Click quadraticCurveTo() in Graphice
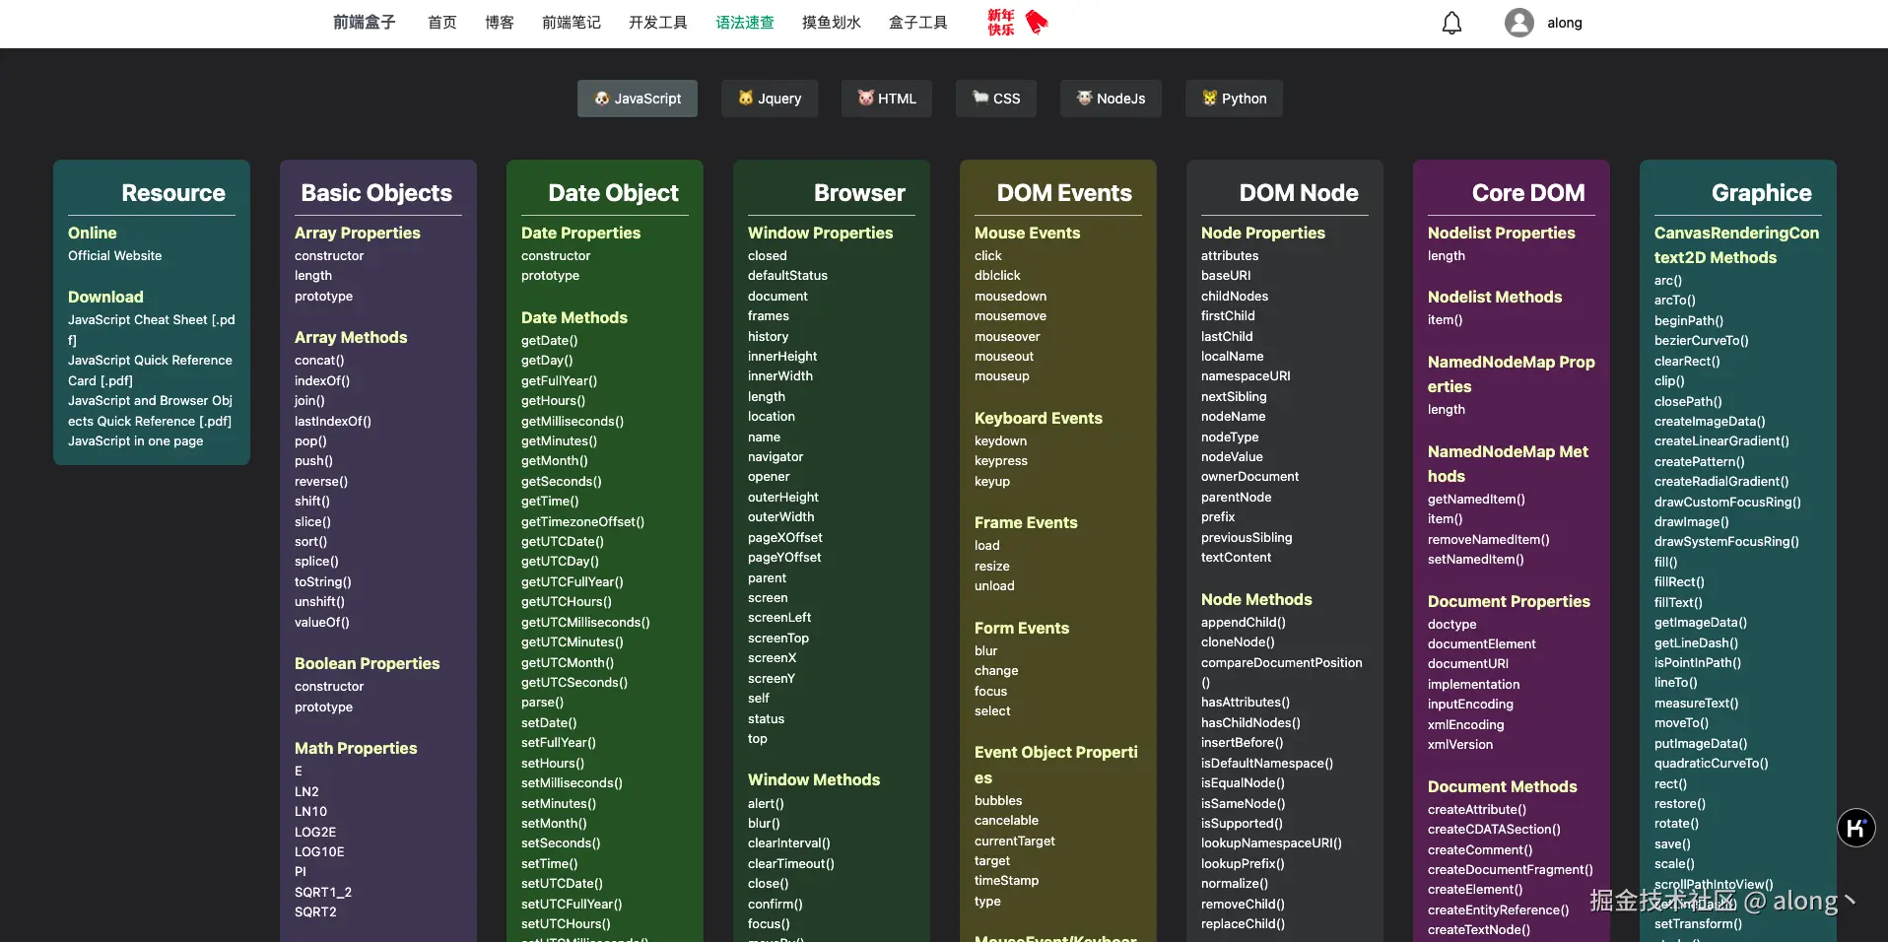Screen dimensions: 1888x942 (x=1711, y=764)
